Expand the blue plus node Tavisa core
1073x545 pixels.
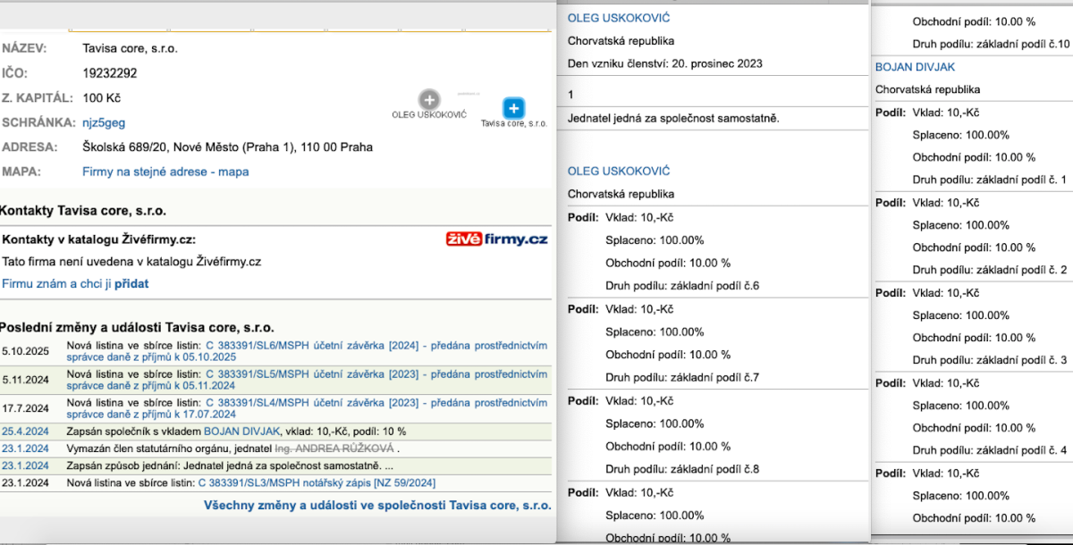[x=513, y=108]
